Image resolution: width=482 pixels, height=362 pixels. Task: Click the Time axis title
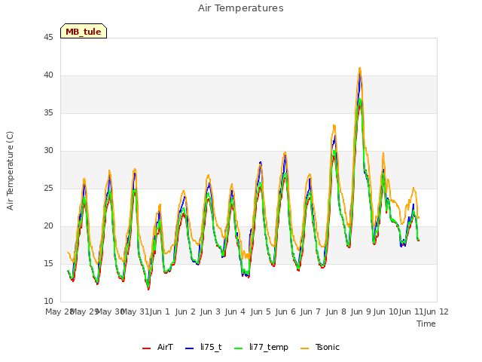point(426,324)
